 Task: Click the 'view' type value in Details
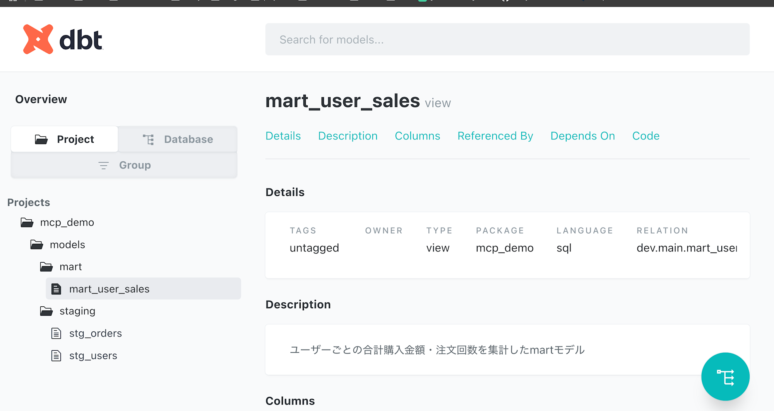[438, 248]
